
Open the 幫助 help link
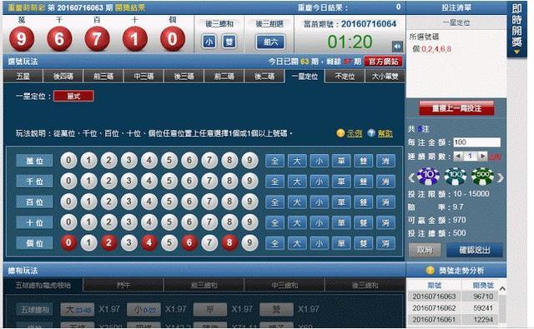[385, 133]
